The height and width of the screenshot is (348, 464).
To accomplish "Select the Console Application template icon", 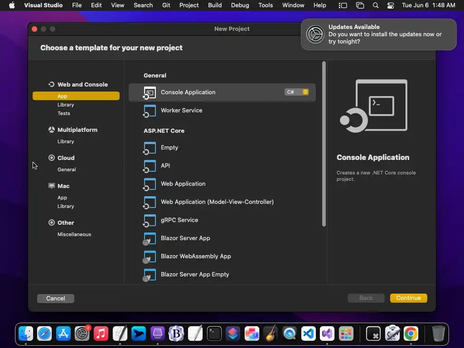I will [x=150, y=92].
